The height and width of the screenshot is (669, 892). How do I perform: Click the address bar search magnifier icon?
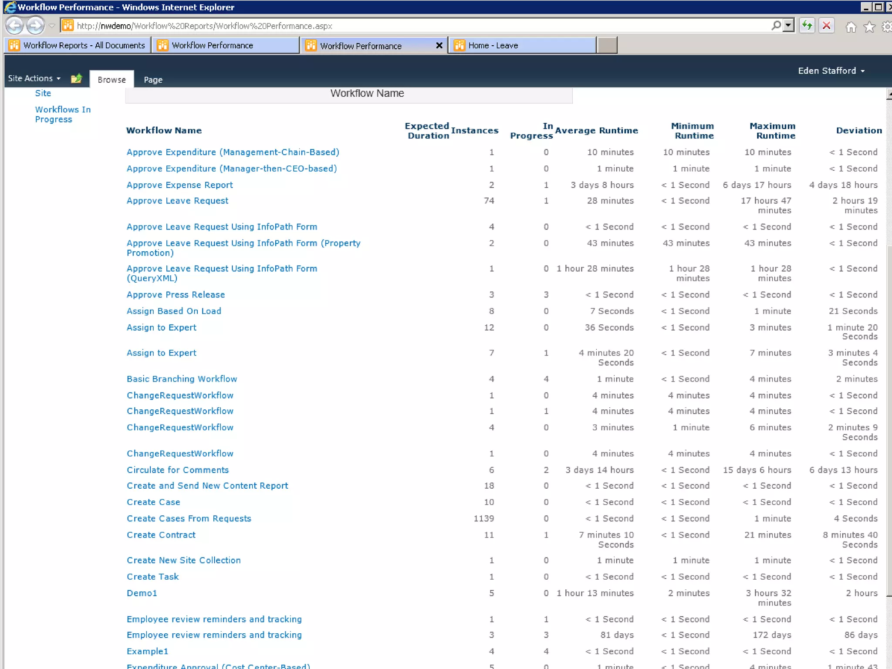coord(776,26)
